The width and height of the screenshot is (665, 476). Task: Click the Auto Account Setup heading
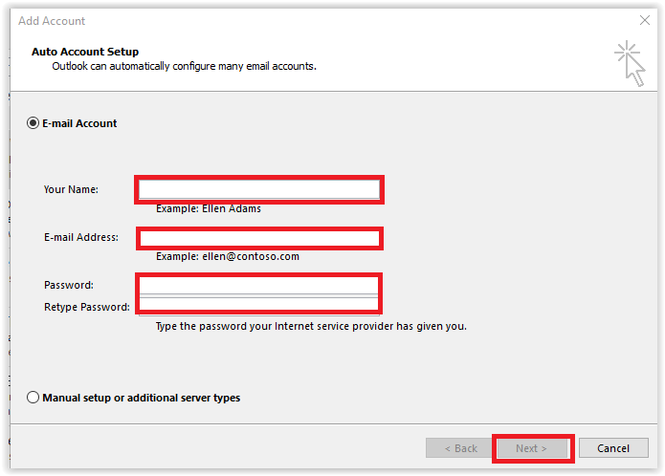(85, 52)
